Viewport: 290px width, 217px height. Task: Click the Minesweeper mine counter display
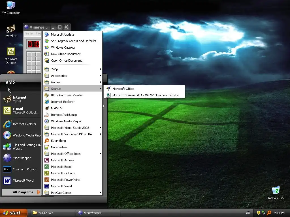[34, 44]
